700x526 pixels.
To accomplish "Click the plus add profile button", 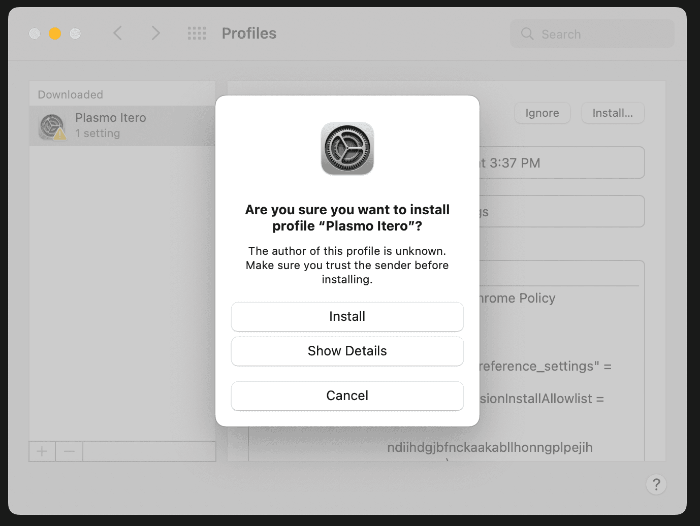I will point(42,451).
